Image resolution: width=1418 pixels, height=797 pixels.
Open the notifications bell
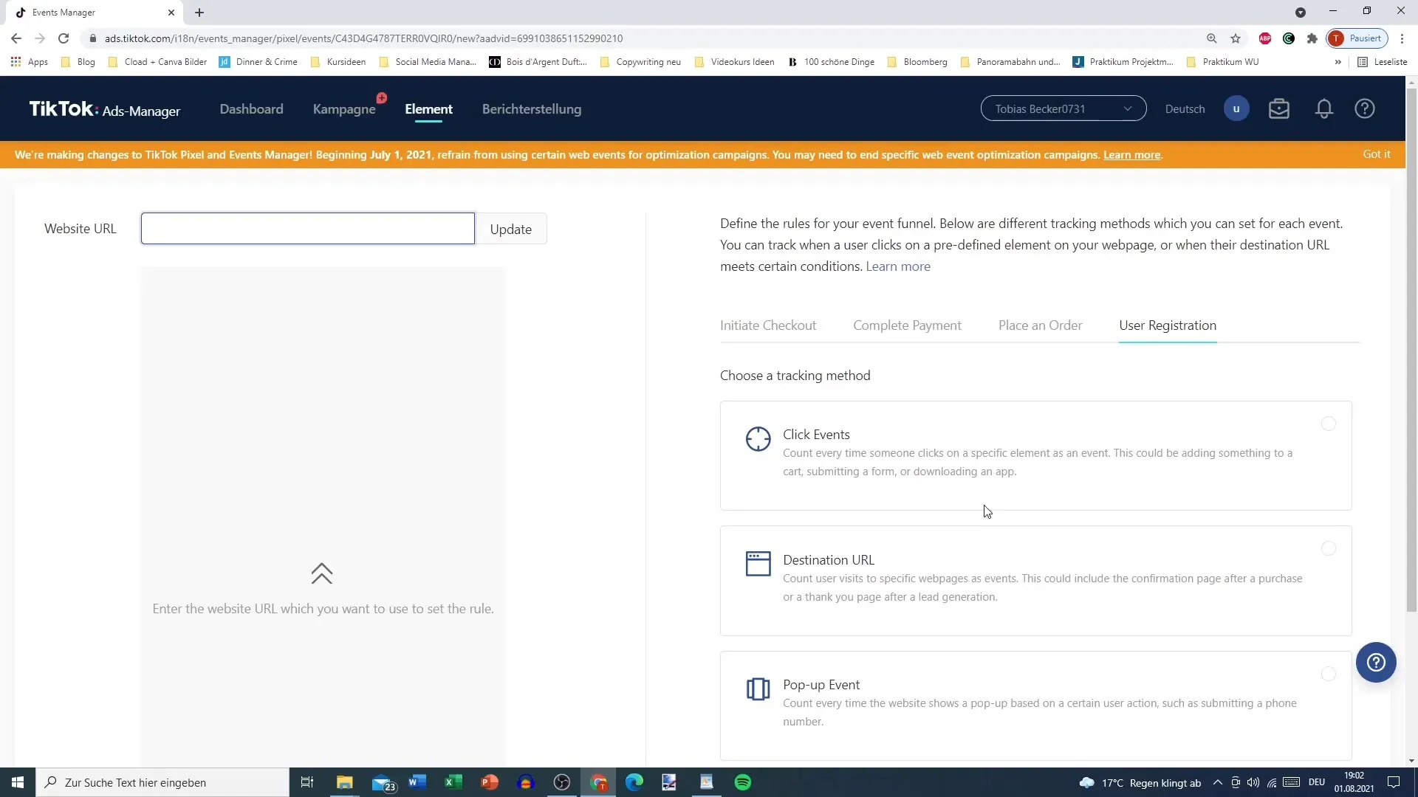[1323, 109]
